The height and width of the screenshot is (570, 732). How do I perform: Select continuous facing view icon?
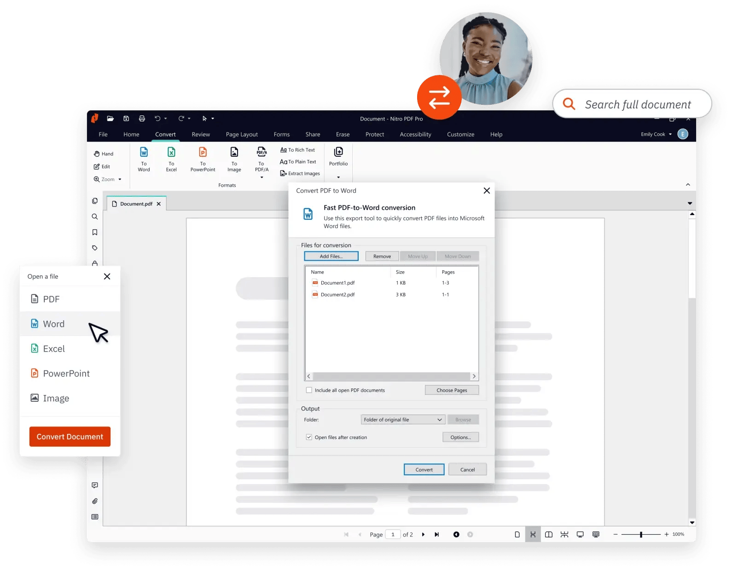(564, 535)
